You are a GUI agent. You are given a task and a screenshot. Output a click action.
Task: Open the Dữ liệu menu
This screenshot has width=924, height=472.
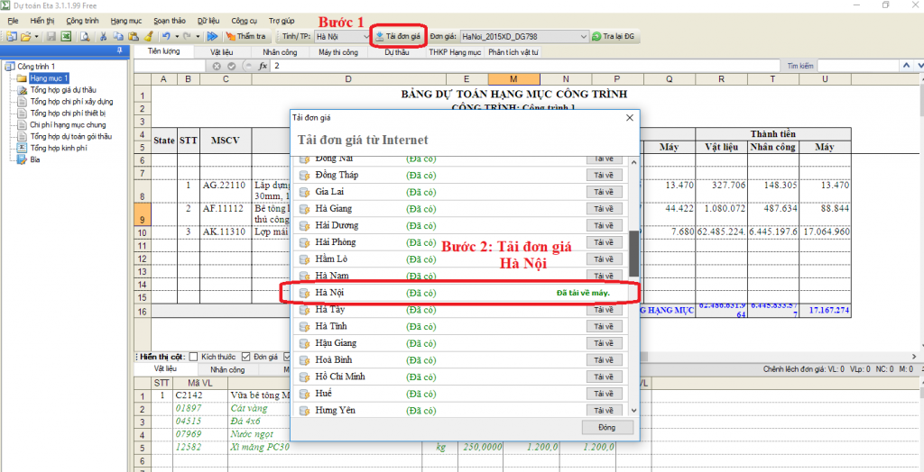[x=208, y=20]
